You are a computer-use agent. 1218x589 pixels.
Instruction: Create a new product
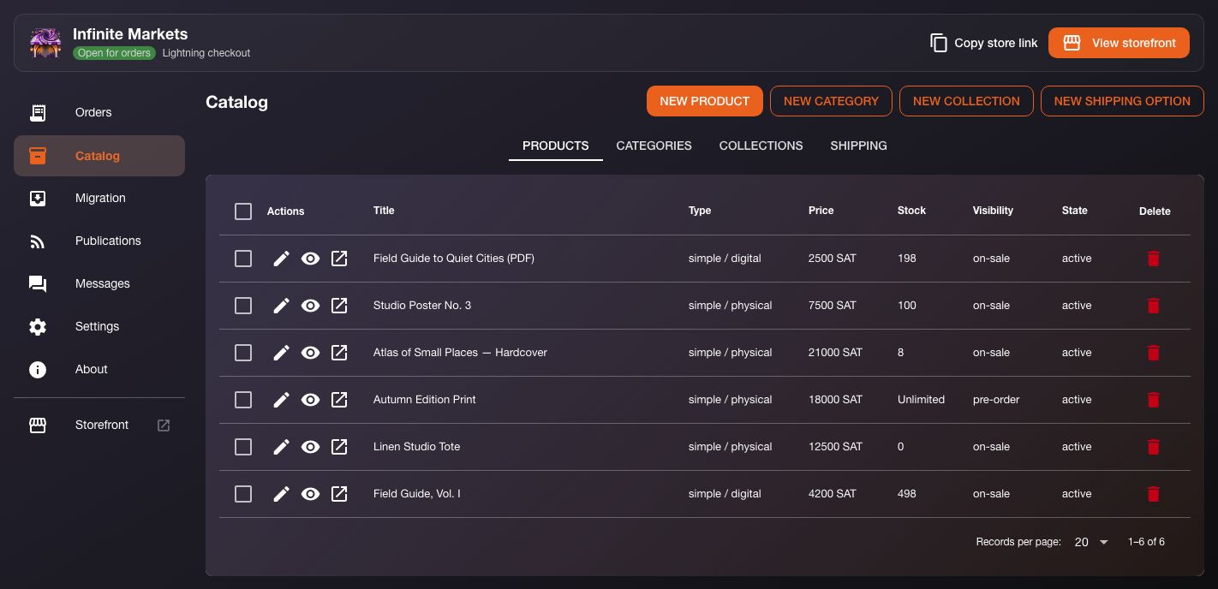[x=704, y=101]
